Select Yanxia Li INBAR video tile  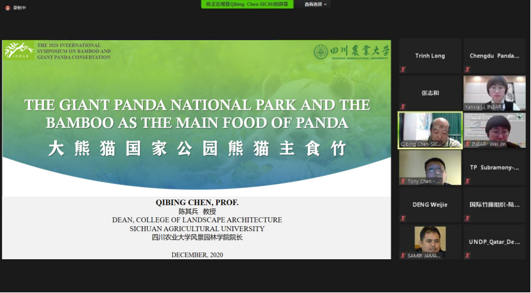click(495, 93)
